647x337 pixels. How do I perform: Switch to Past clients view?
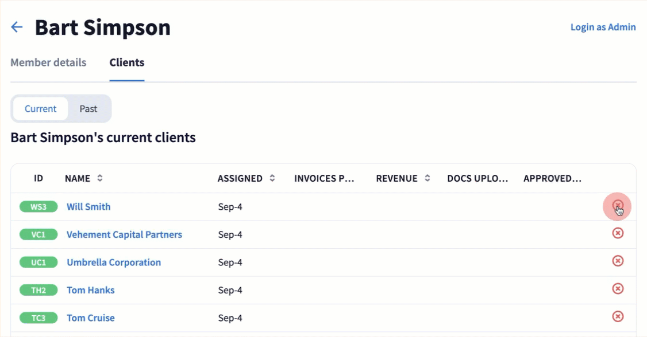[x=88, y=109]
